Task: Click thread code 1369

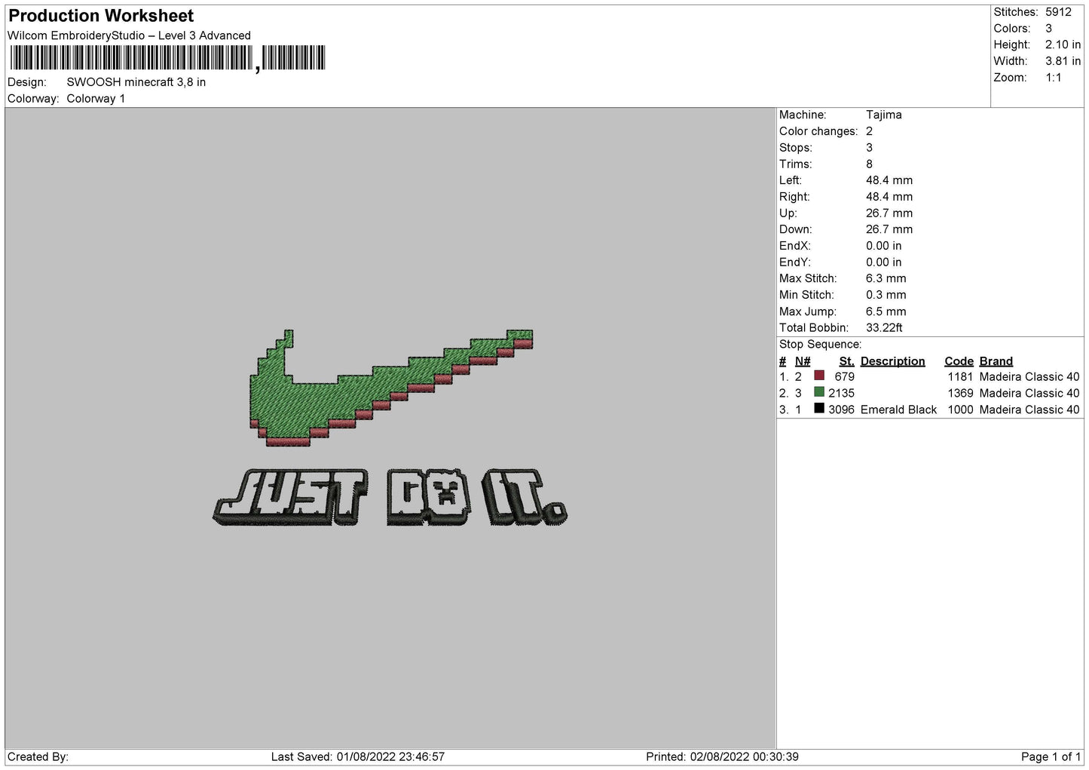Action: pyautogui.click(x=961, y=394)
